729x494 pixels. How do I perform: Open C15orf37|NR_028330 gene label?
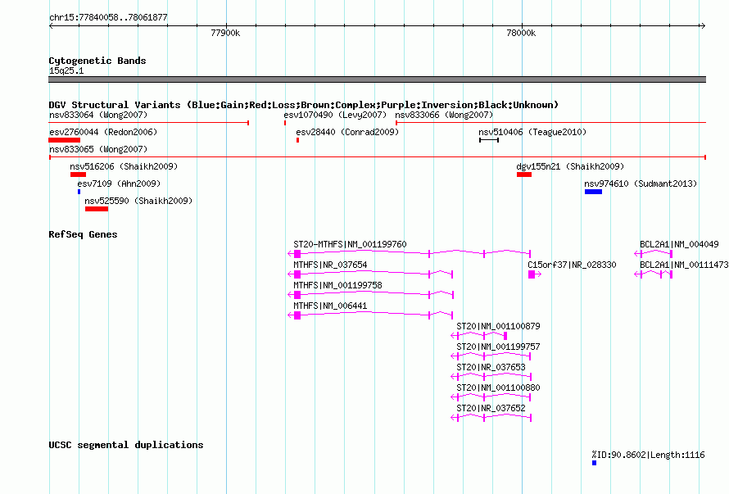pos(572,265)
